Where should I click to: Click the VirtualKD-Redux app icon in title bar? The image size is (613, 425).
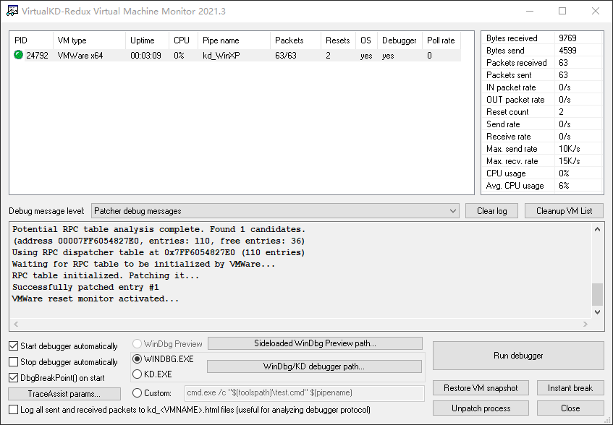pos(12,11)
